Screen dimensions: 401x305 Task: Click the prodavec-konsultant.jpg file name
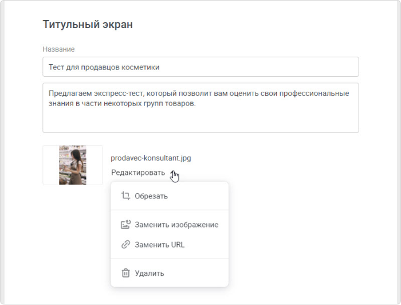click(x=151, y=158)
